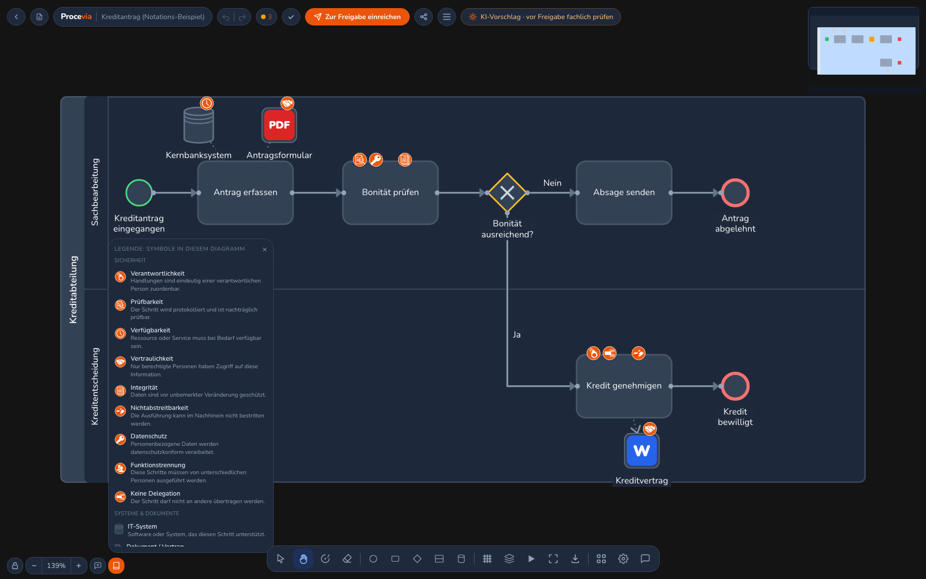The width and height of the screenshot is (926, 579).
Task: Select the pointer selection tool
Action: [x=281, y=559]
